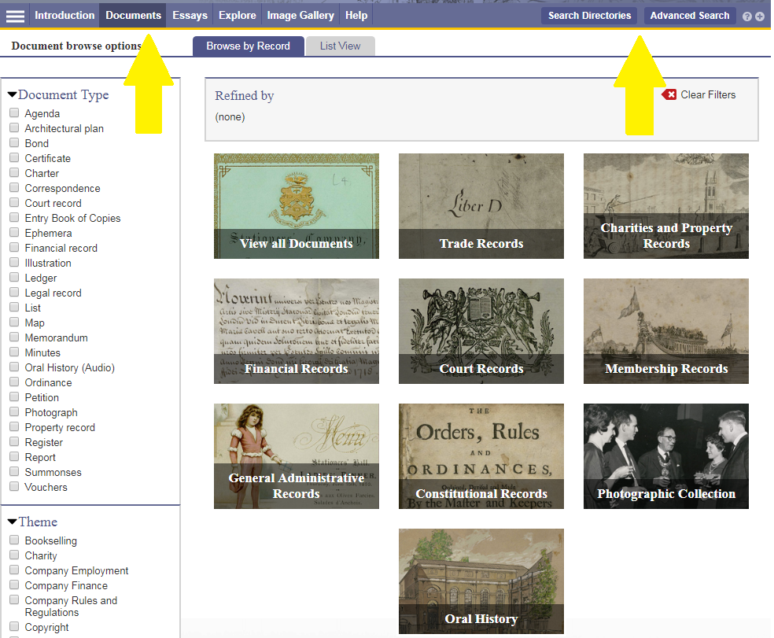The height and width of the screenshot is (638, 774).
Task: Open the Photographic Collection tile
Action: coord(665,456)
